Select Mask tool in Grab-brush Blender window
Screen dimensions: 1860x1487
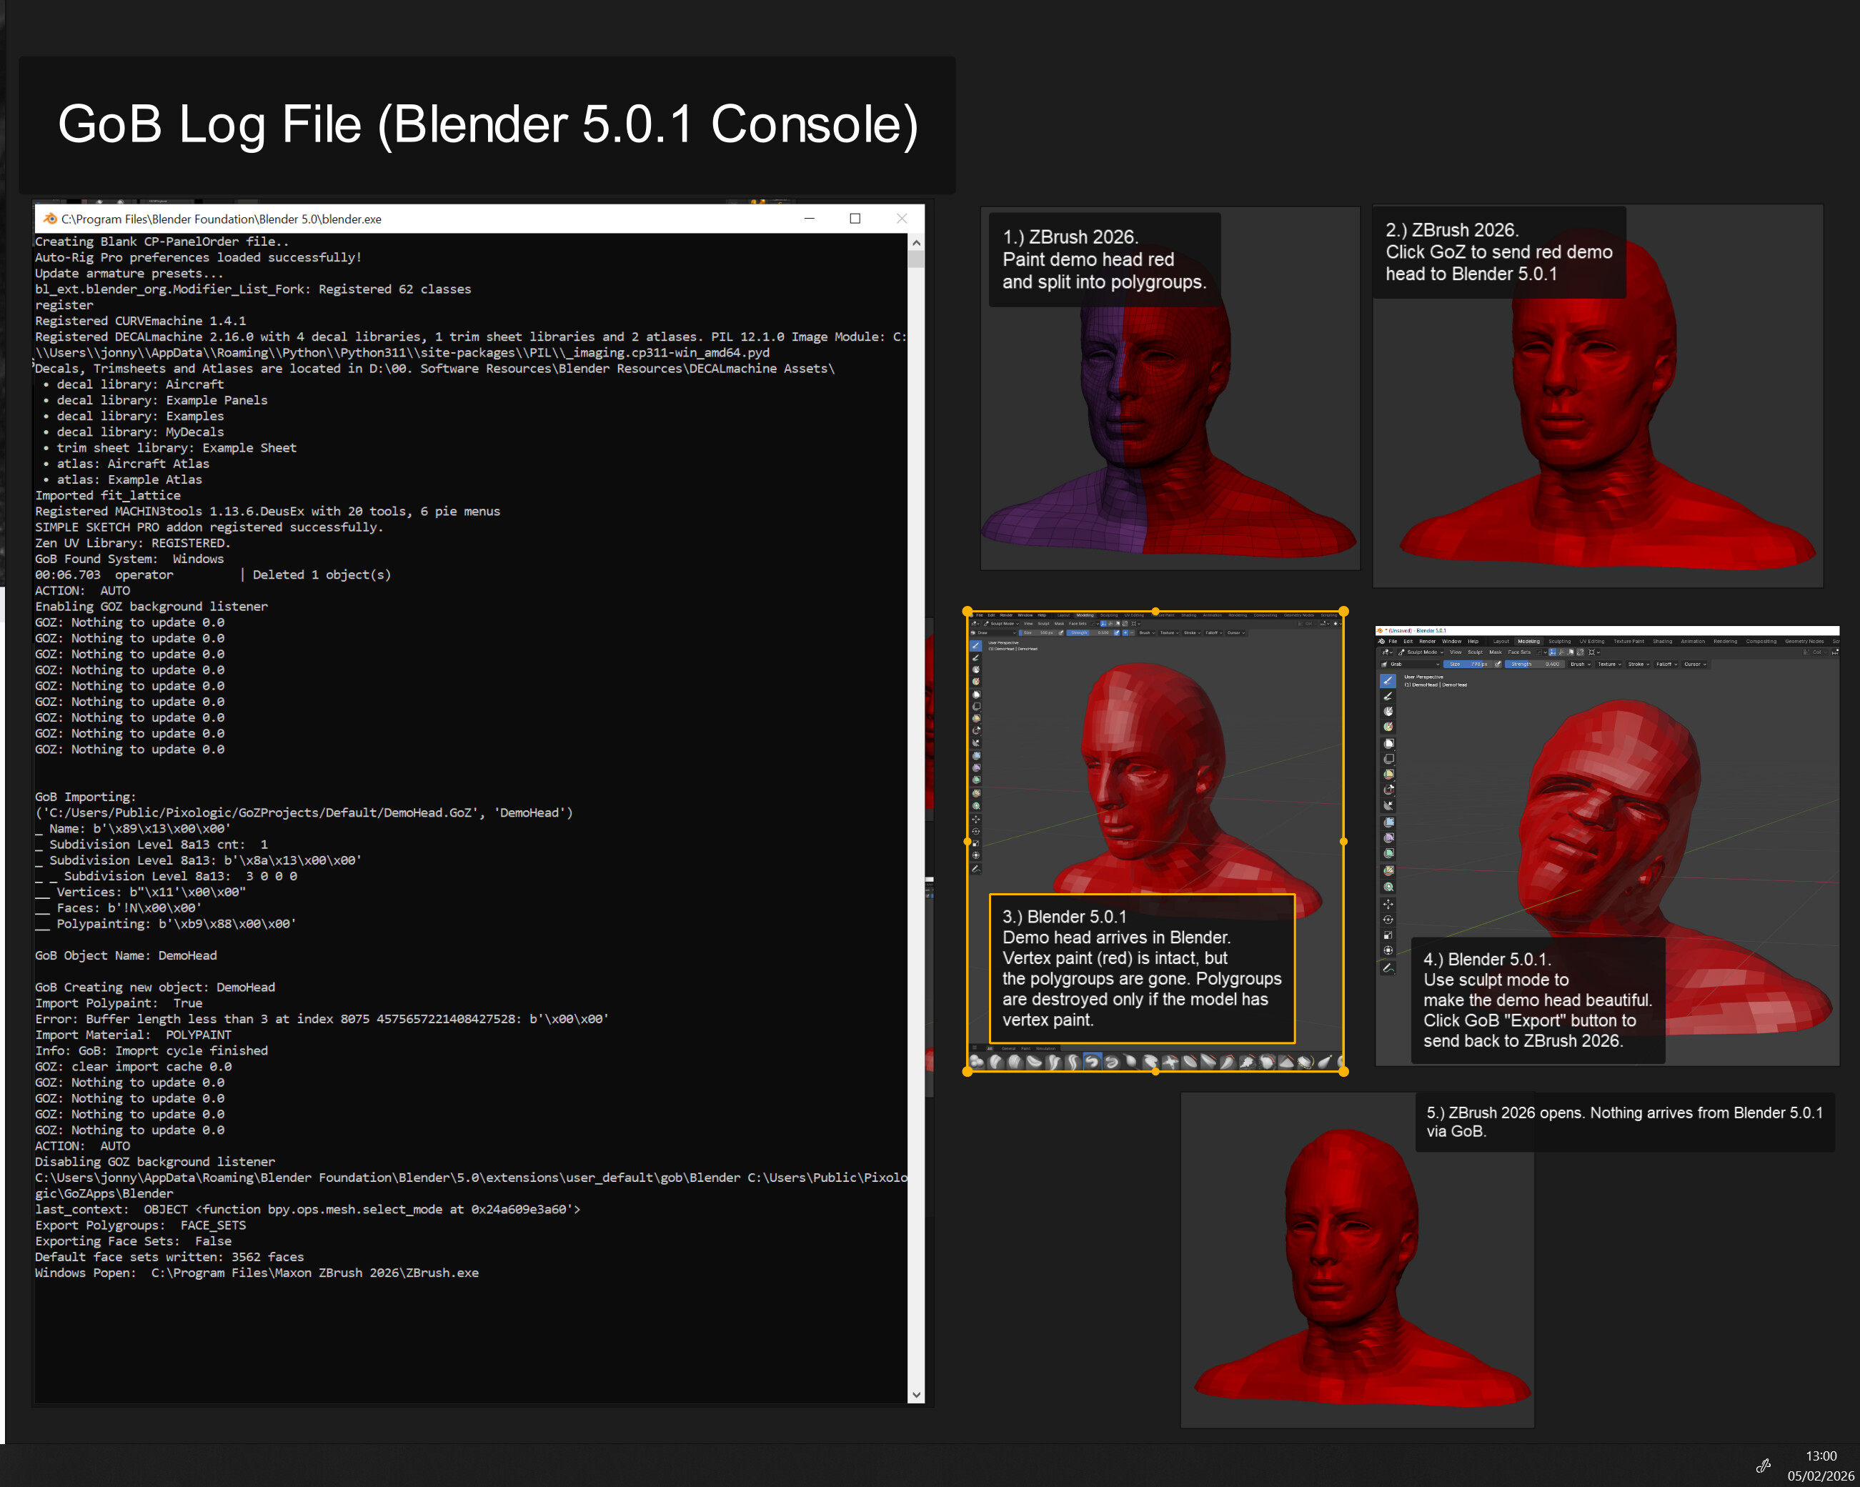tap(1389, 712)
